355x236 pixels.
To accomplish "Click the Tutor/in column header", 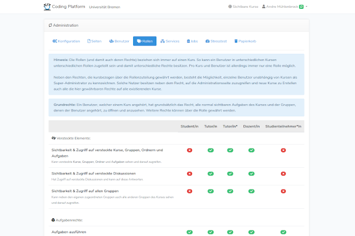I will [x=211, y=126].
